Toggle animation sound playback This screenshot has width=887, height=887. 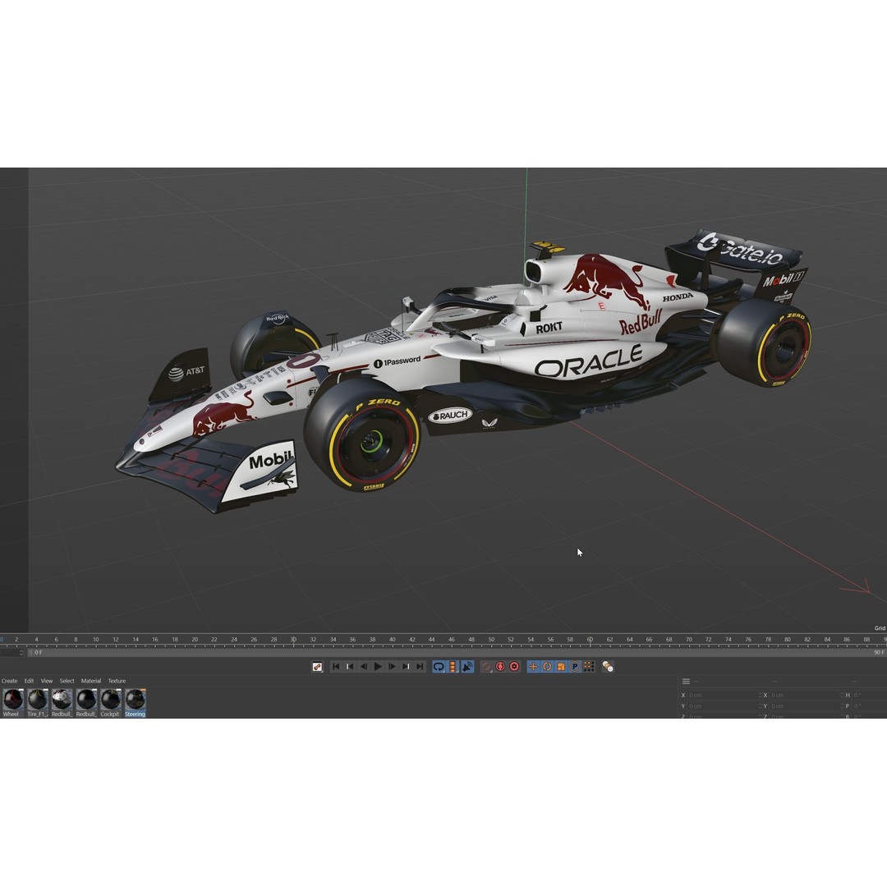[x=467, y=667]
